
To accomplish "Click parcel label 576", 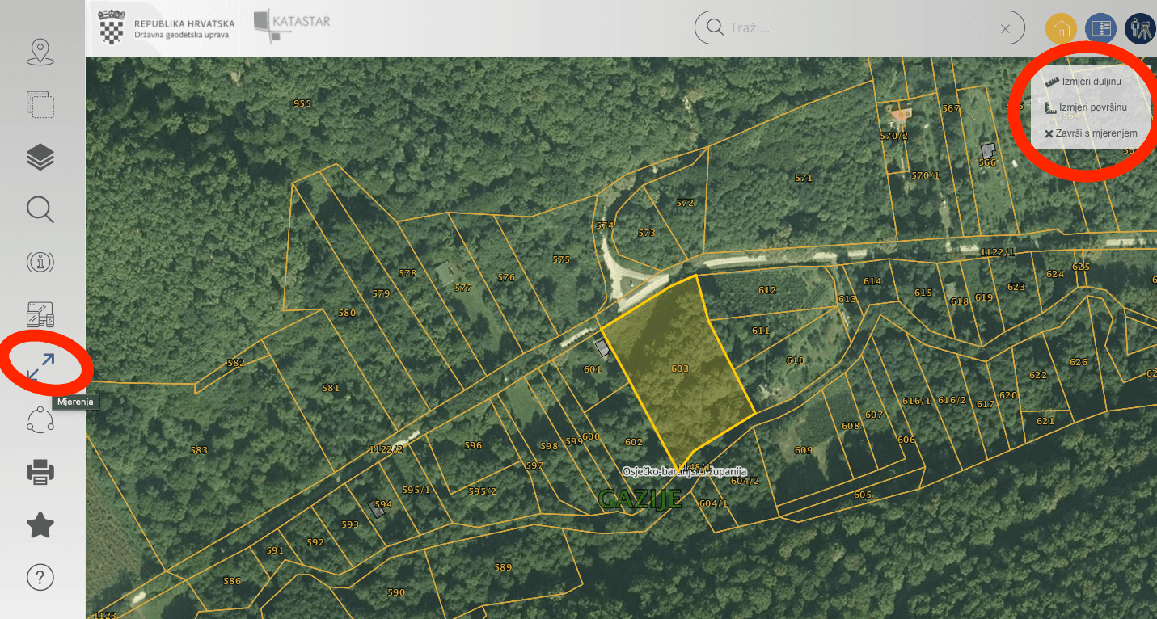I will 506,277.
